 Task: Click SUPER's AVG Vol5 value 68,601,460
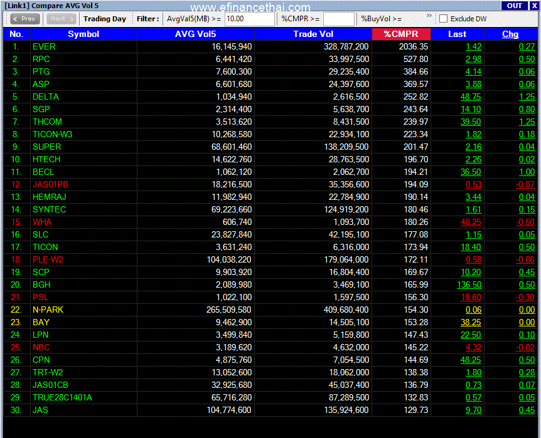232,147
